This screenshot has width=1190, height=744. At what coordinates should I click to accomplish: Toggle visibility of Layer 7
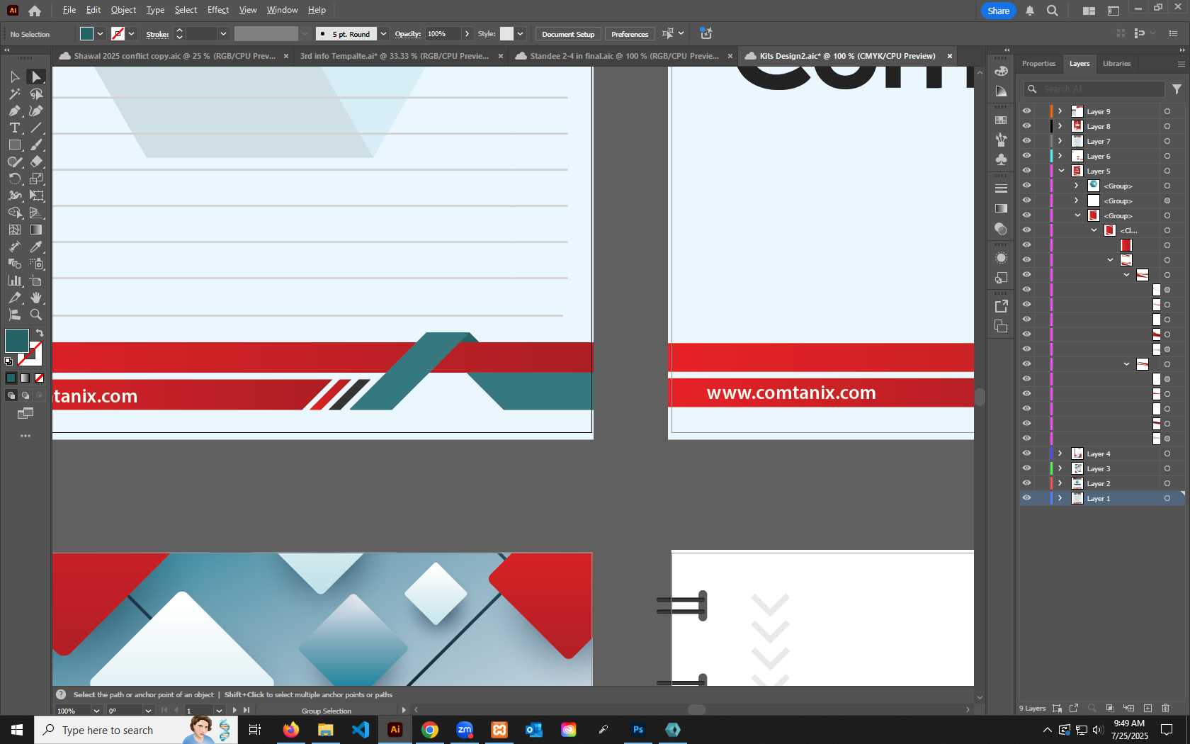(1026, 141)
